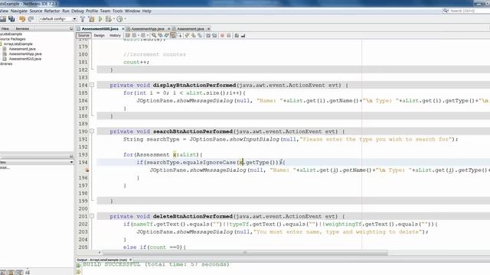490x275 pixels.
Task: Click the Shift Line Right icon
Action: 214,36
